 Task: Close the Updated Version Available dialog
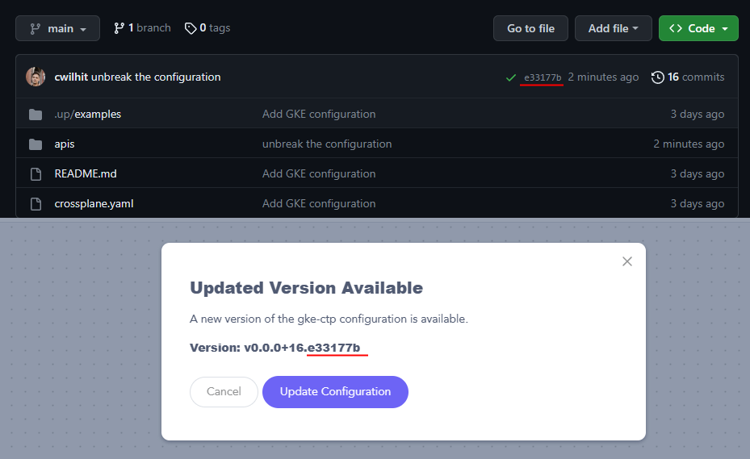coord(627,261)
